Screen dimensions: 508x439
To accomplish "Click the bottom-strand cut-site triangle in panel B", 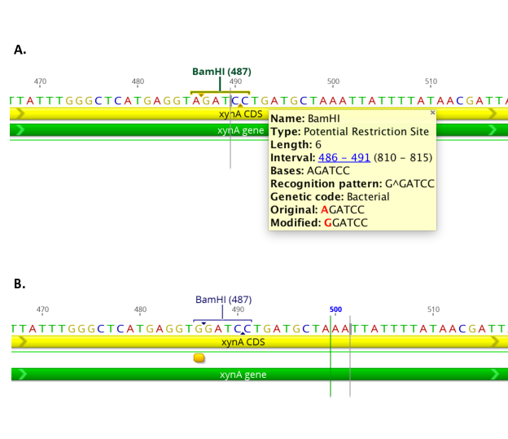I will pyautogui.click(x=243, y=333).
